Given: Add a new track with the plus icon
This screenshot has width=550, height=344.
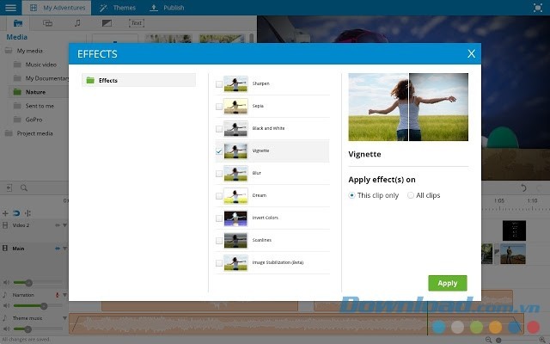Looking at the screenshot, I should click(x=5, y=213).
